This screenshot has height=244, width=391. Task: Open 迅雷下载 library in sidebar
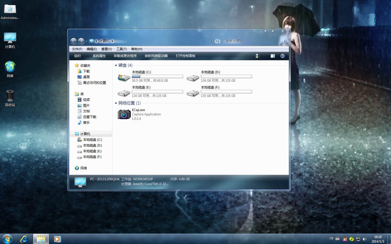point(87,117)
